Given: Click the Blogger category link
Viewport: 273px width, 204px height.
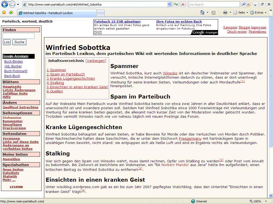Looking at the screenshot, I should coord(244,27).
